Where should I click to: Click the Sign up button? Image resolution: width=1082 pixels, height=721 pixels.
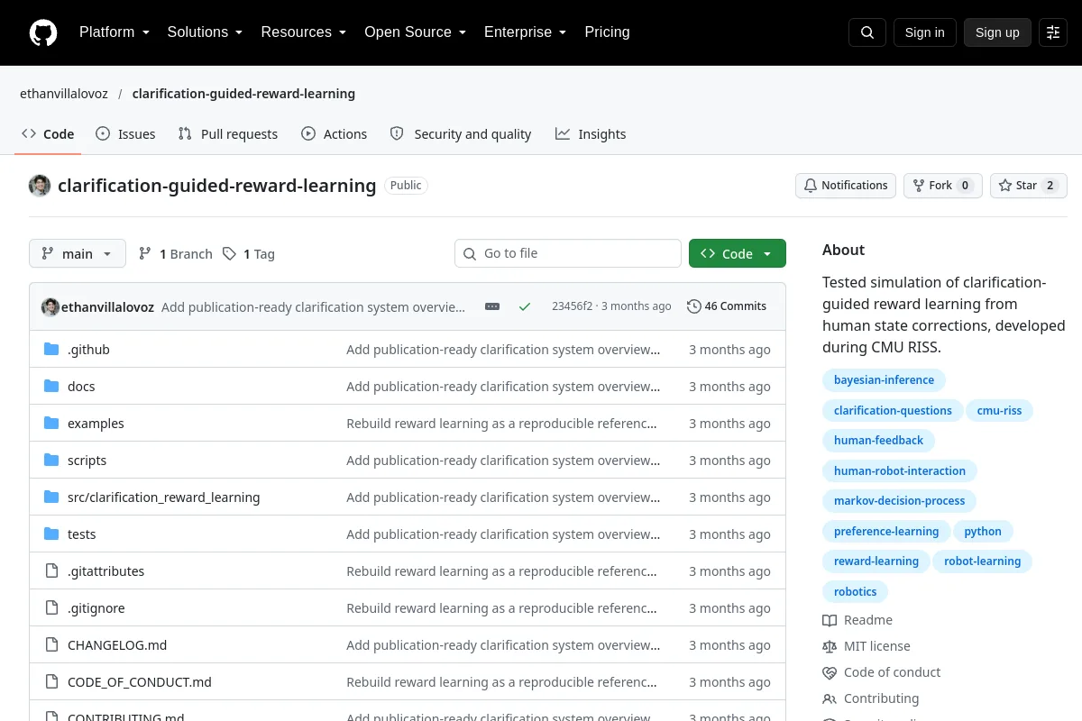[997, 32]
